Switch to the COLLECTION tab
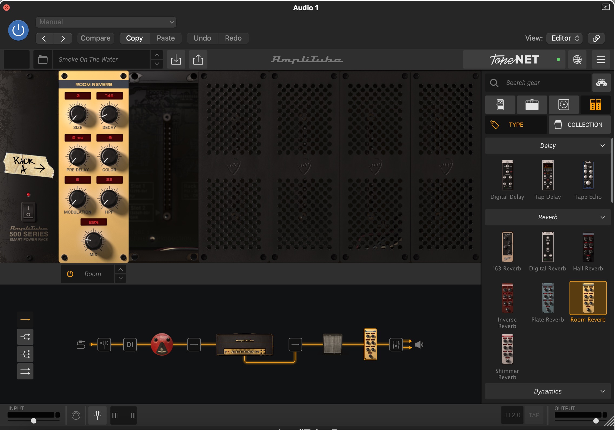Image resolution: width=615 pixels, height=430 pixels. pyautogui.click(x=579, y=125)
